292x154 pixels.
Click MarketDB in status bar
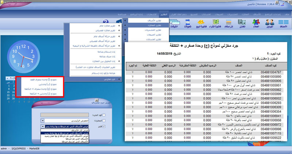34,149
